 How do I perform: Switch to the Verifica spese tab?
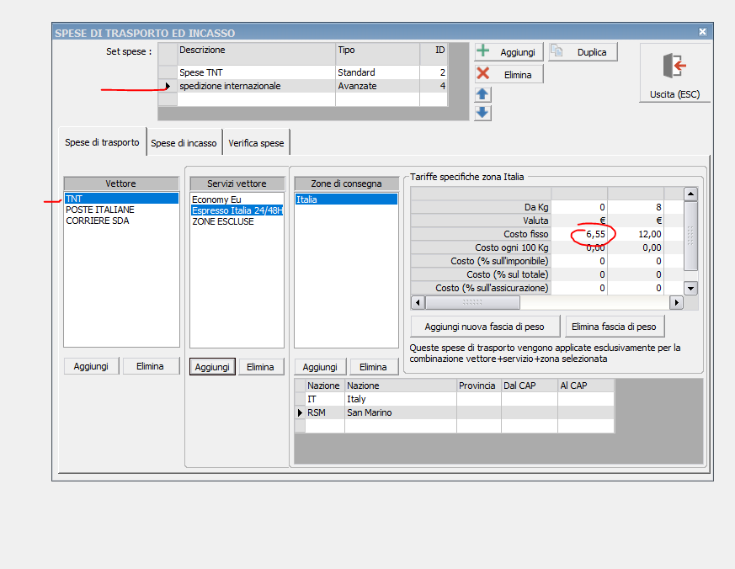click(x=257, y=143)
